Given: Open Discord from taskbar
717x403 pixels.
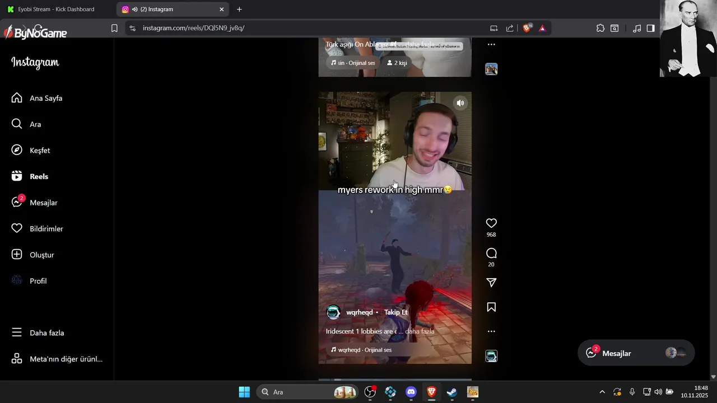Looking at the screenshot, I should 411,392.
